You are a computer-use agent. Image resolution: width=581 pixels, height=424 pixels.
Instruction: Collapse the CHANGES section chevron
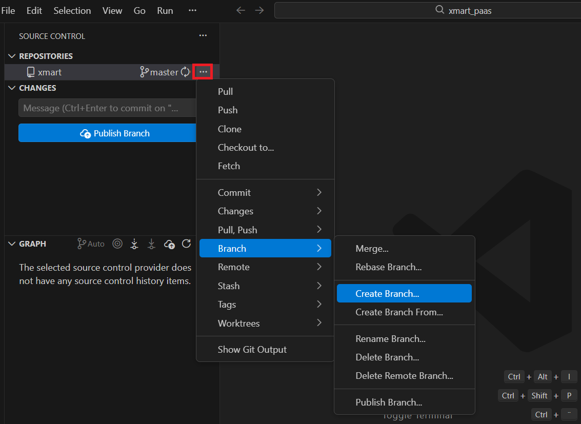[12, 88]
